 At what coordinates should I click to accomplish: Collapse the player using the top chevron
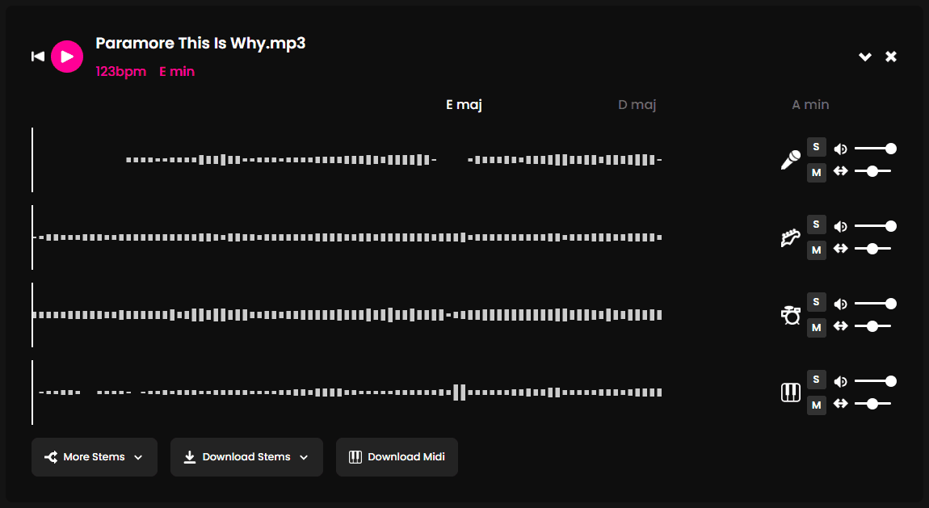864,57
